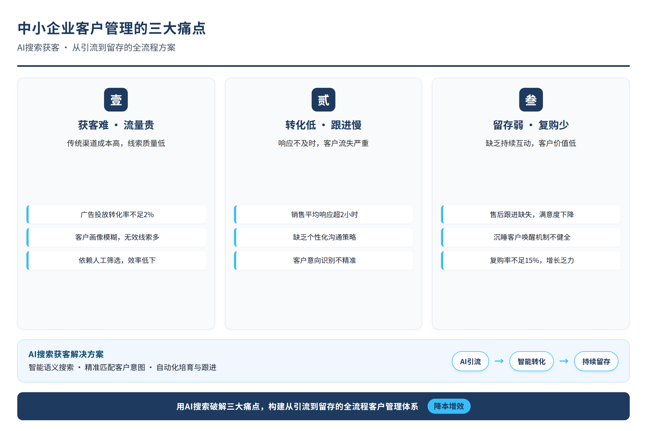Click the title 中小企业客户管理的三大痛点
This screenshot has height=431, width=647.
[112, 28]
